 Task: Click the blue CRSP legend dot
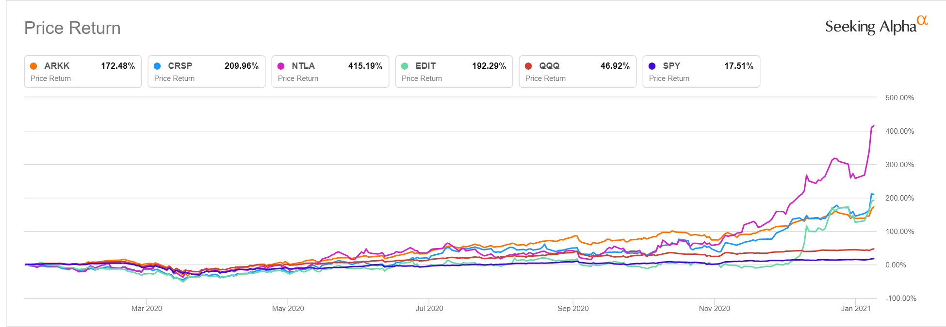[x=157, y=66]
